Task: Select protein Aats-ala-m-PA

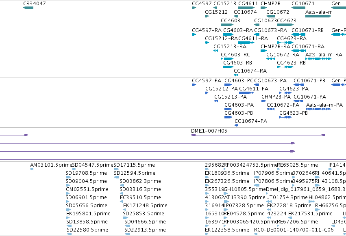Action: 318,109
